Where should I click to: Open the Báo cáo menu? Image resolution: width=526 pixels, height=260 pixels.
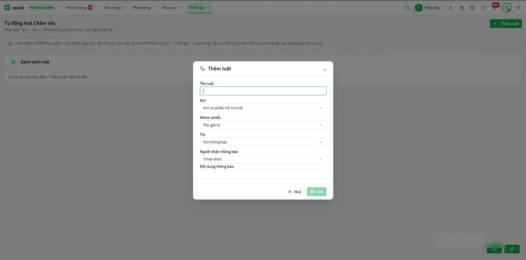[x=172, y=8]
